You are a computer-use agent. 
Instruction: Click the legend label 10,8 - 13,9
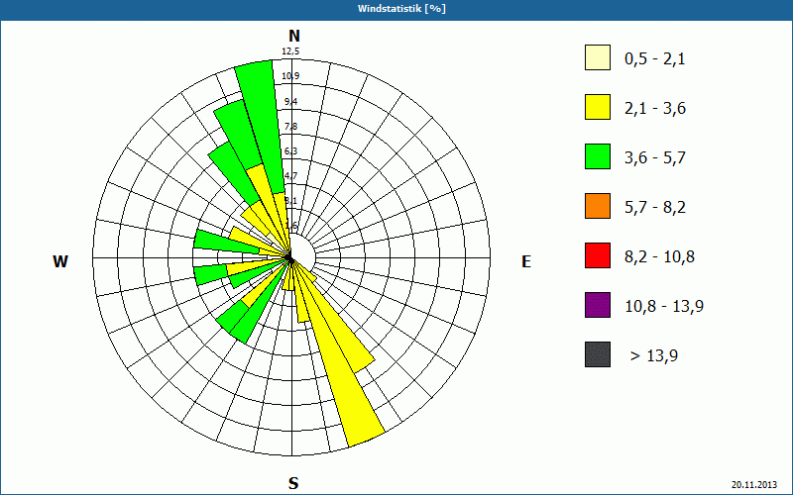[x=664, y=307]
